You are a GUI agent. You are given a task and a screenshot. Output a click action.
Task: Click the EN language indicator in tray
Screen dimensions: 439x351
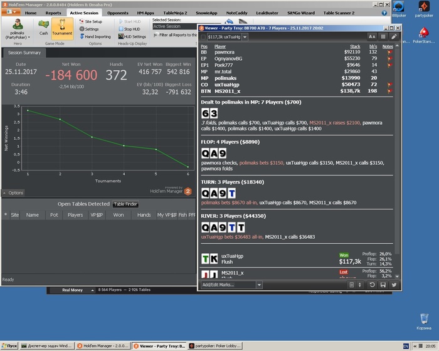coord(406,346)
